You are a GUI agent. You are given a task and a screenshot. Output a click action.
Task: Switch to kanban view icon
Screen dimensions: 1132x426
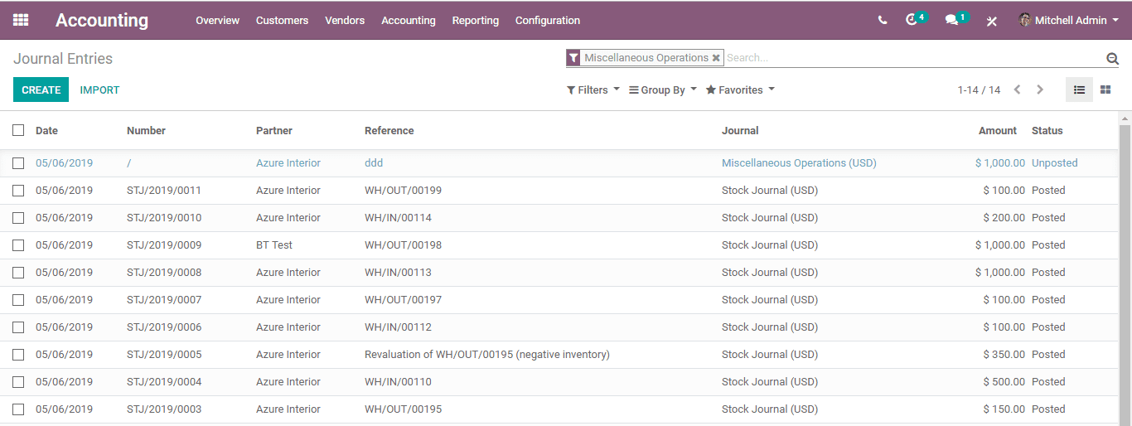1105,90
